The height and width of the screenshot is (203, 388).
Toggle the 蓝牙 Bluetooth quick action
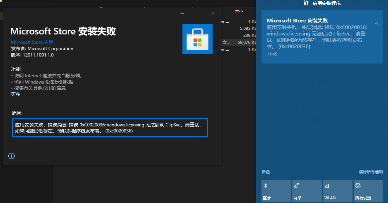276,191
